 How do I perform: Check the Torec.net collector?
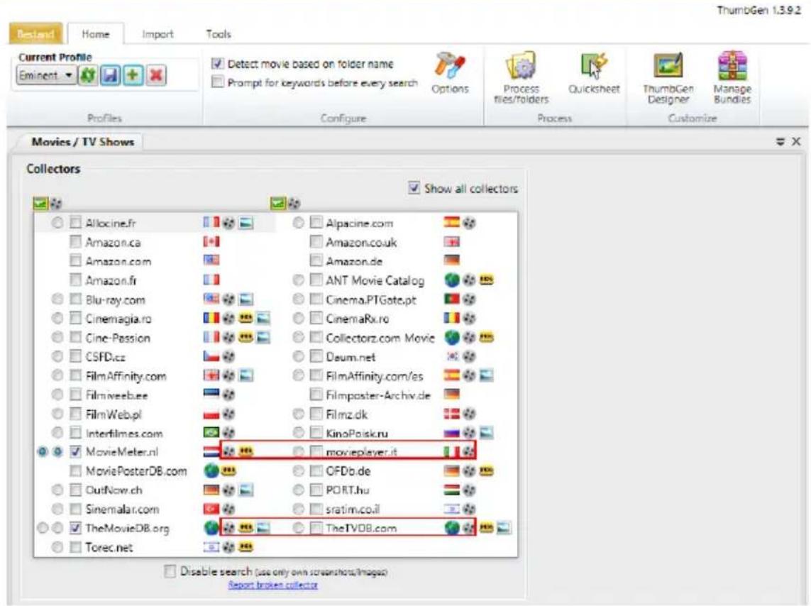click(75, 547)
